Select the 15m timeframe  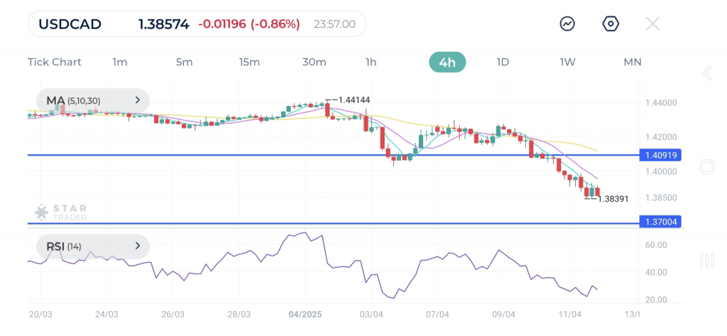[249, 62]
